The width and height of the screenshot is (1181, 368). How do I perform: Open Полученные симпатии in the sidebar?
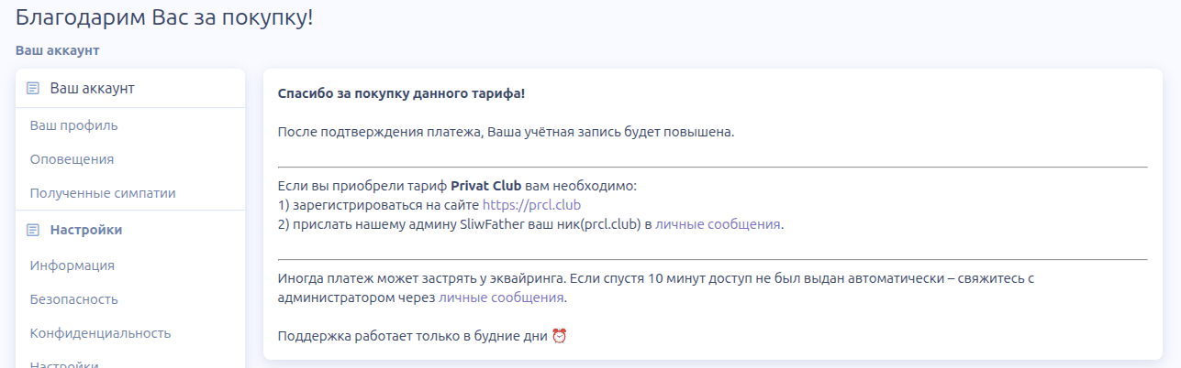[x=103, y=193]
